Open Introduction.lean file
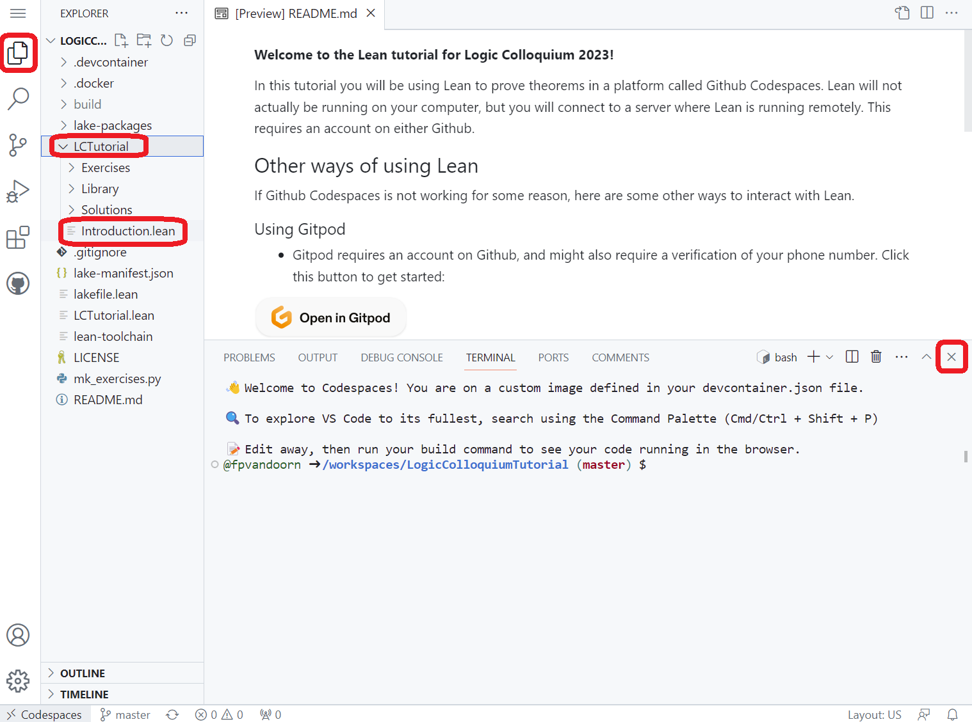 pyautogui.click(x=122, y=231)
